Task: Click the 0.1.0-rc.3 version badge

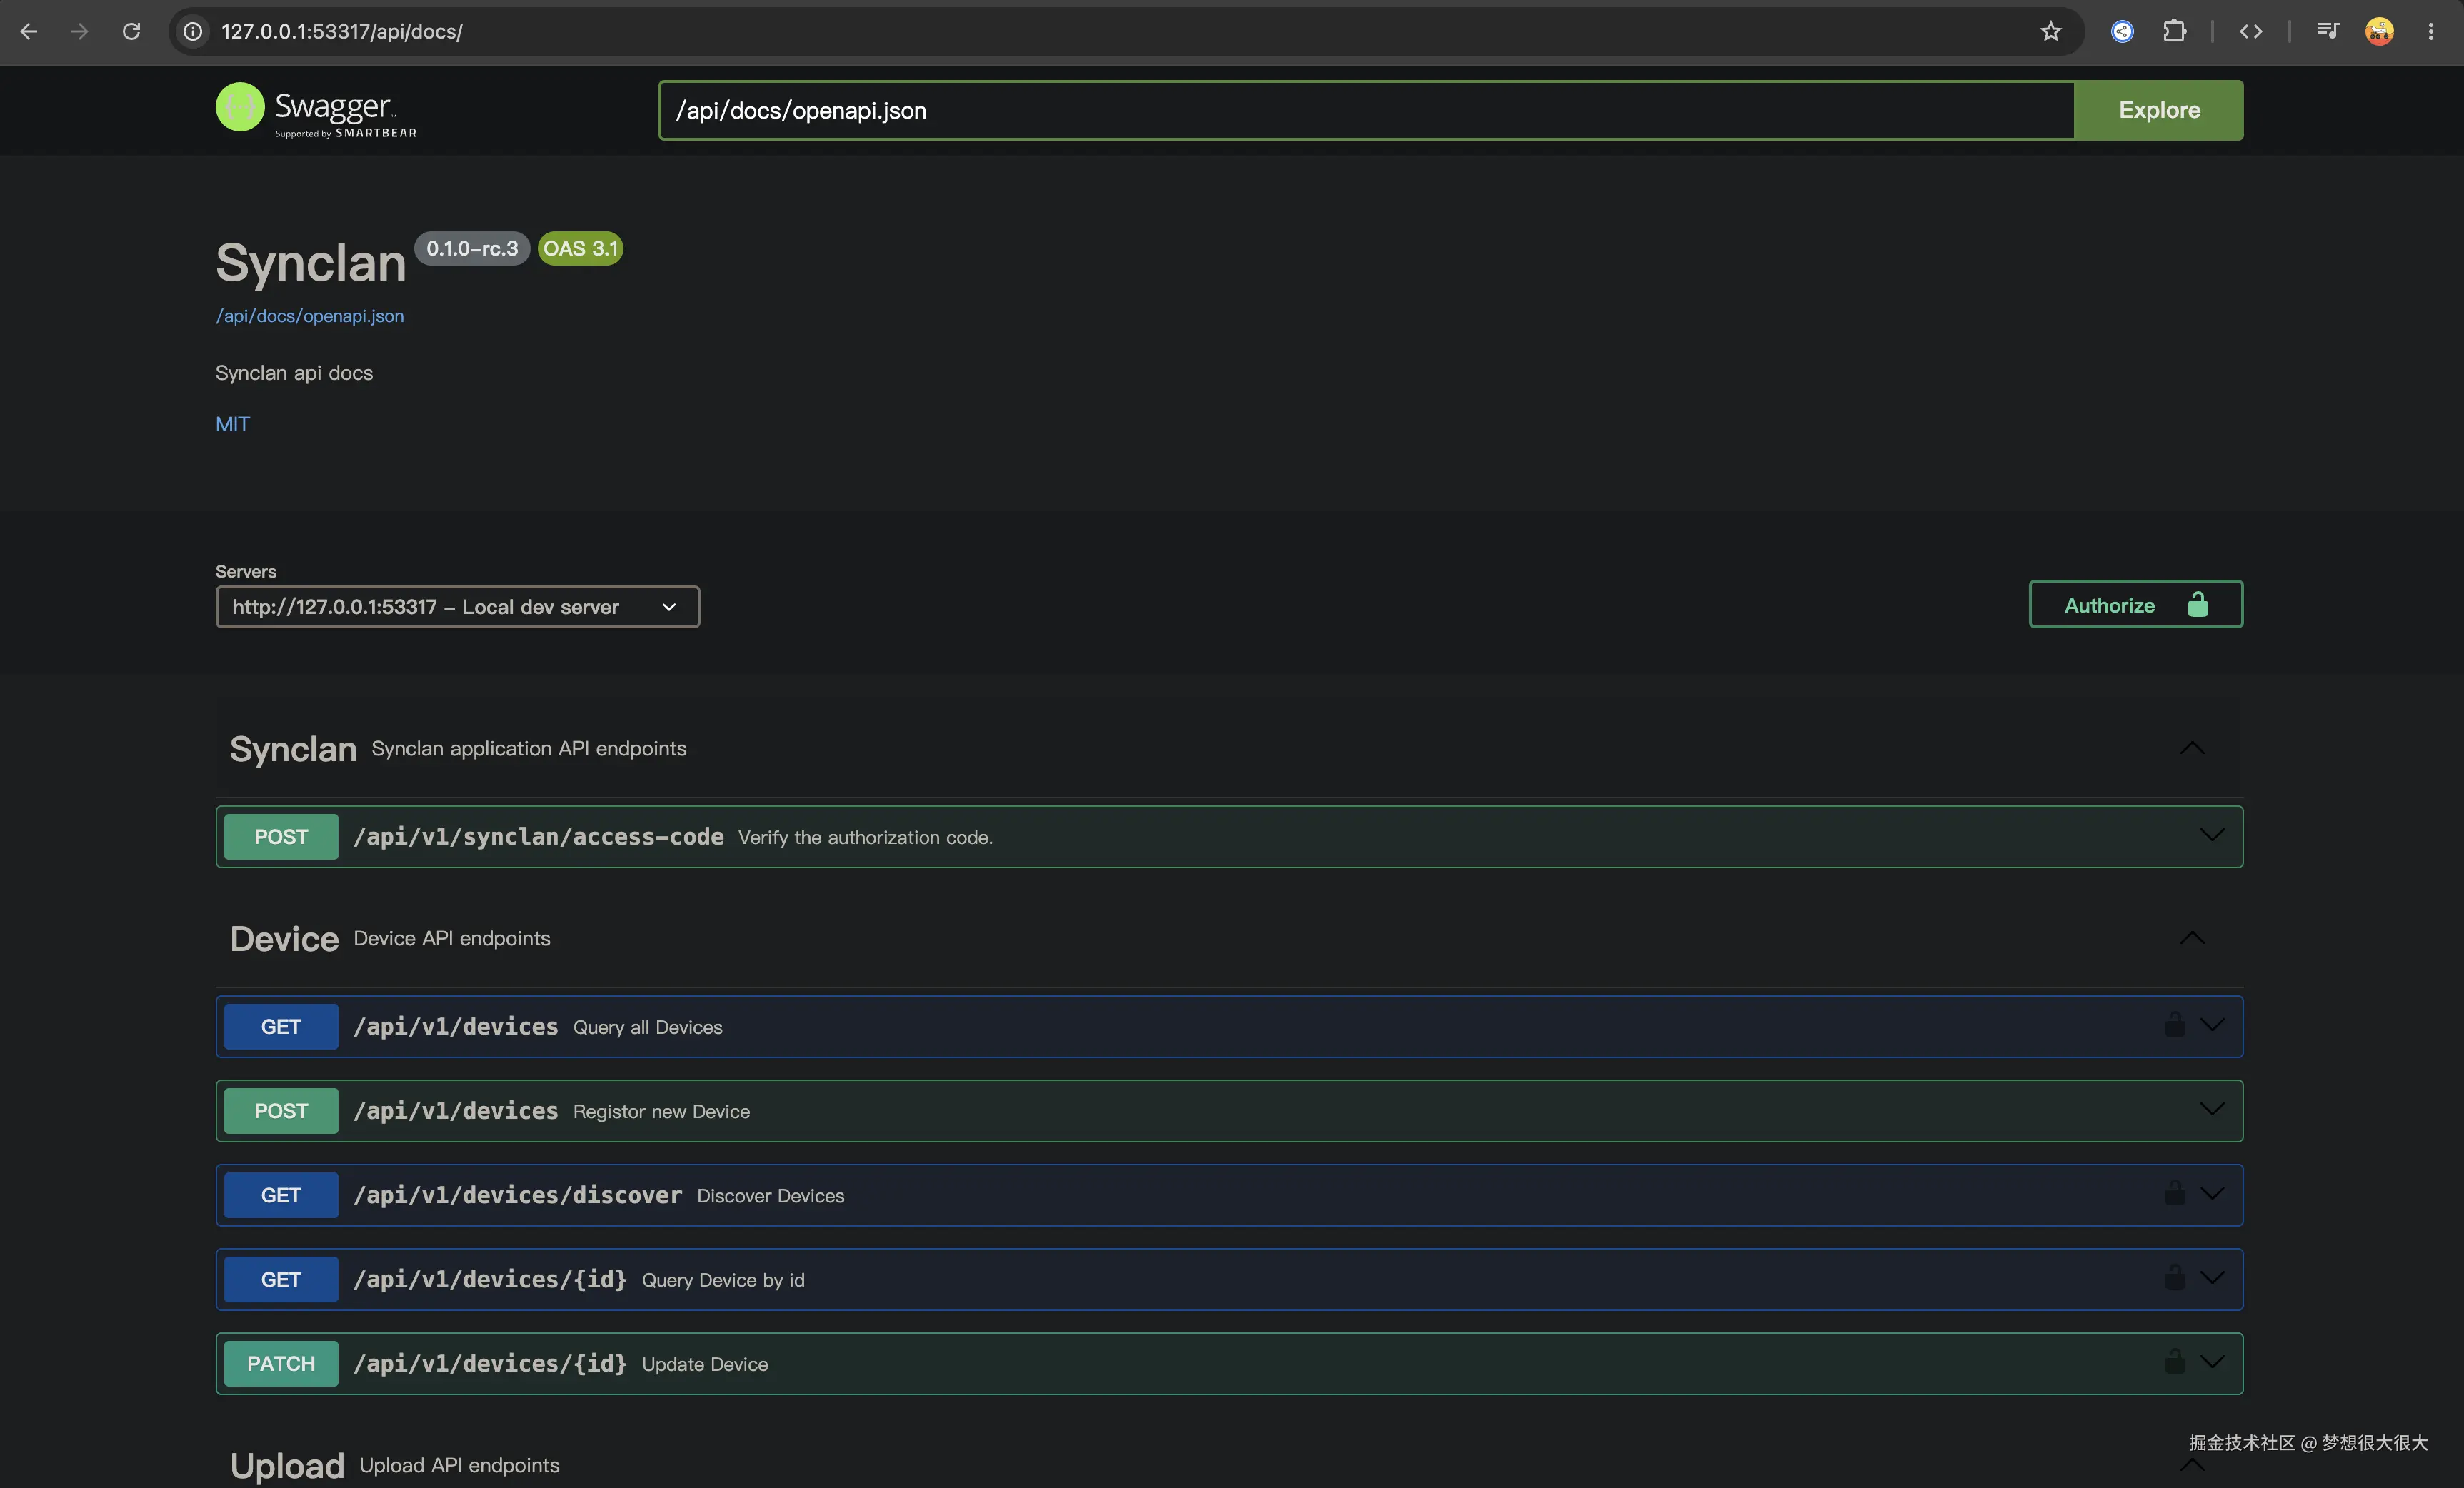Action: (x=472, y=249)
